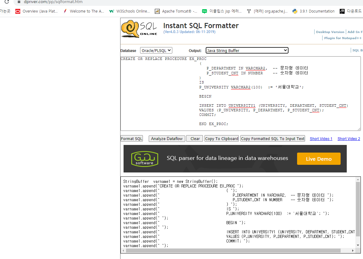Click the browser reload icon

[7, 2]
